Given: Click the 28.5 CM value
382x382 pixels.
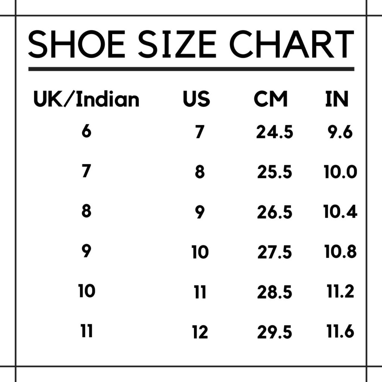Looking at the screenshot, I should 275,292.
